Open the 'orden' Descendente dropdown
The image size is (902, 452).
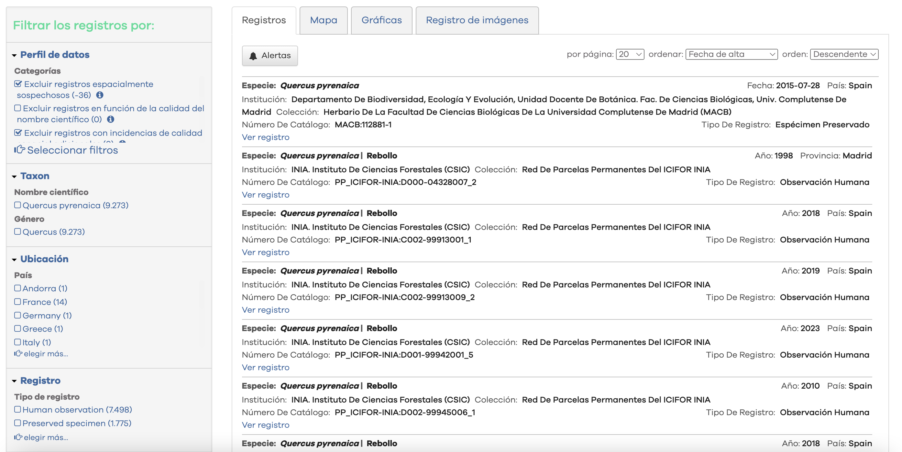[843, 54]
